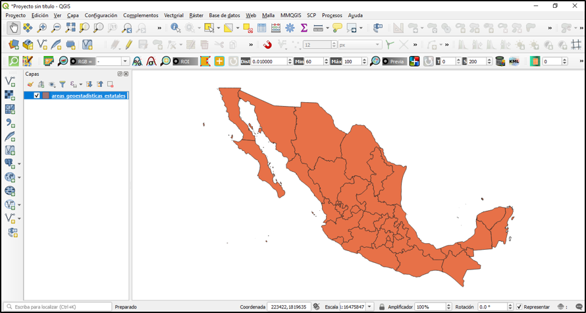The width and height of the screenshot is (586, 313).
Task: Select the Pan Map hand tool
Action: point(14,28)
